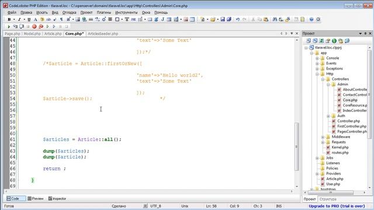Viewport: 374px width, 210px height.
Task: Click the green sync icon in Project toolbar
Action: 334,41
